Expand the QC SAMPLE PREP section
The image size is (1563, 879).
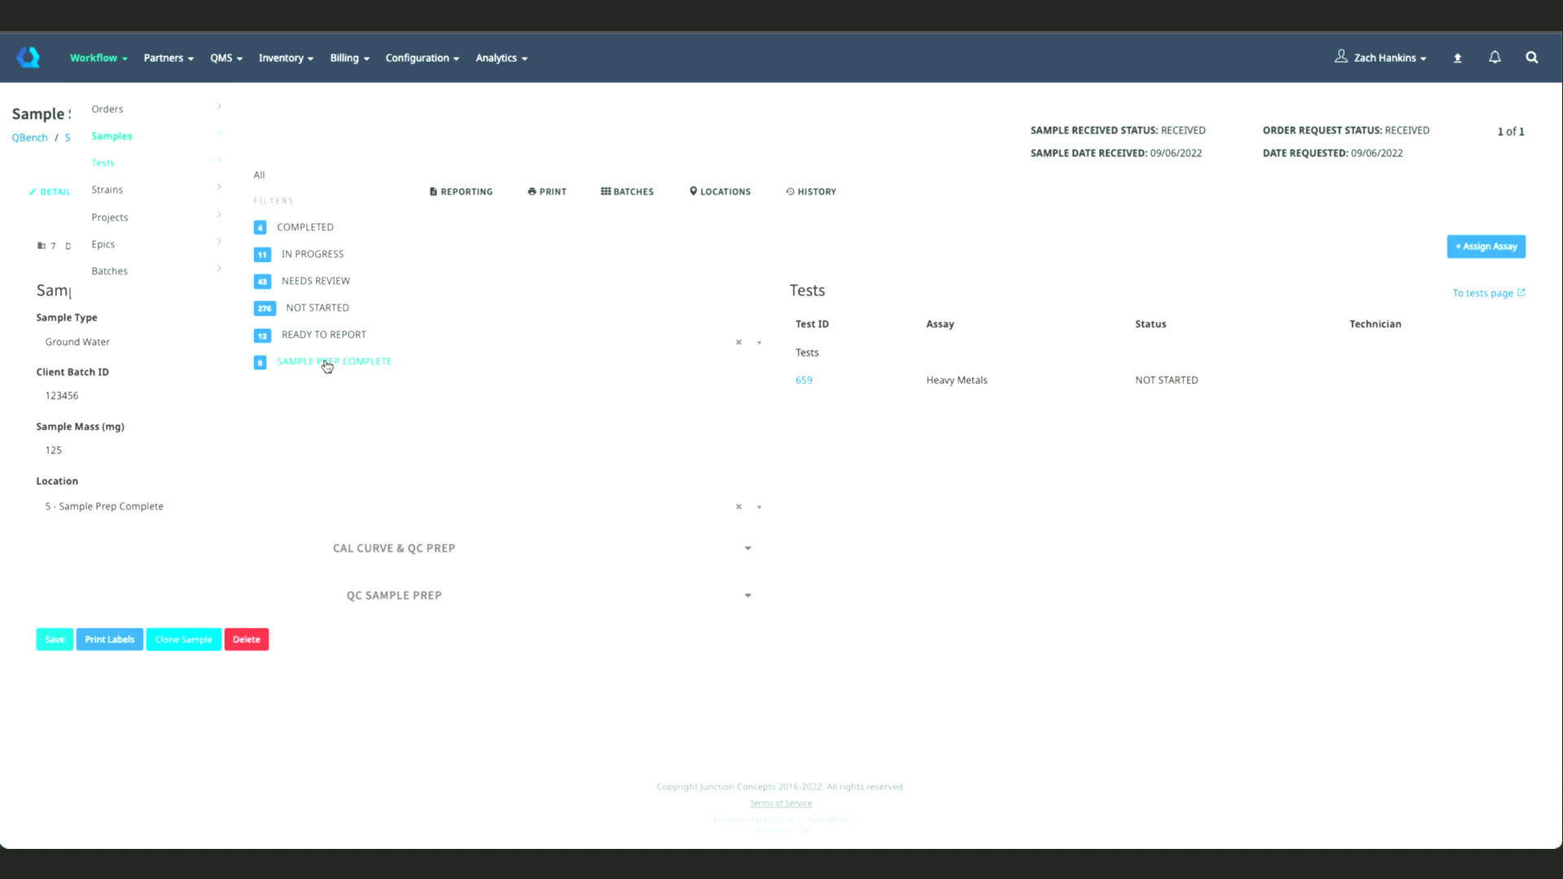click(x=747, y=595)
